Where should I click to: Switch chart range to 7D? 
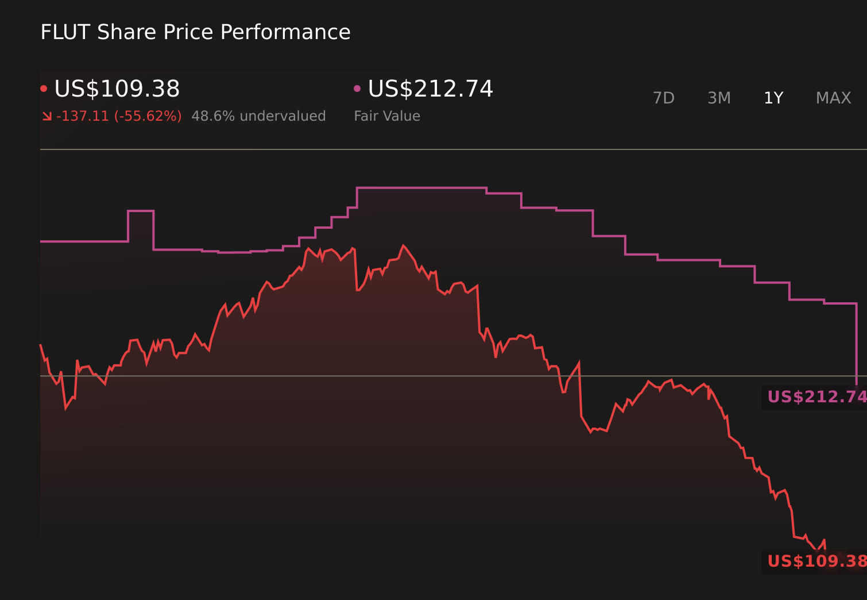[664, 98]
